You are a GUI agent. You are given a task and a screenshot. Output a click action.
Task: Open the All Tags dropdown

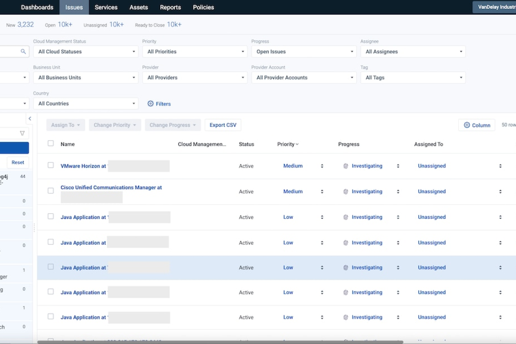(413, 78)
